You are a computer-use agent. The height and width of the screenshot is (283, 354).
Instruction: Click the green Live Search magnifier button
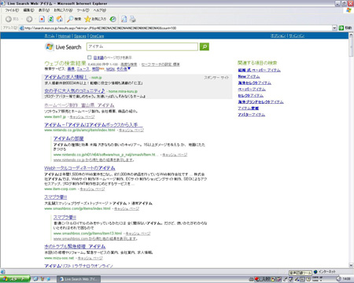[205, 46]
